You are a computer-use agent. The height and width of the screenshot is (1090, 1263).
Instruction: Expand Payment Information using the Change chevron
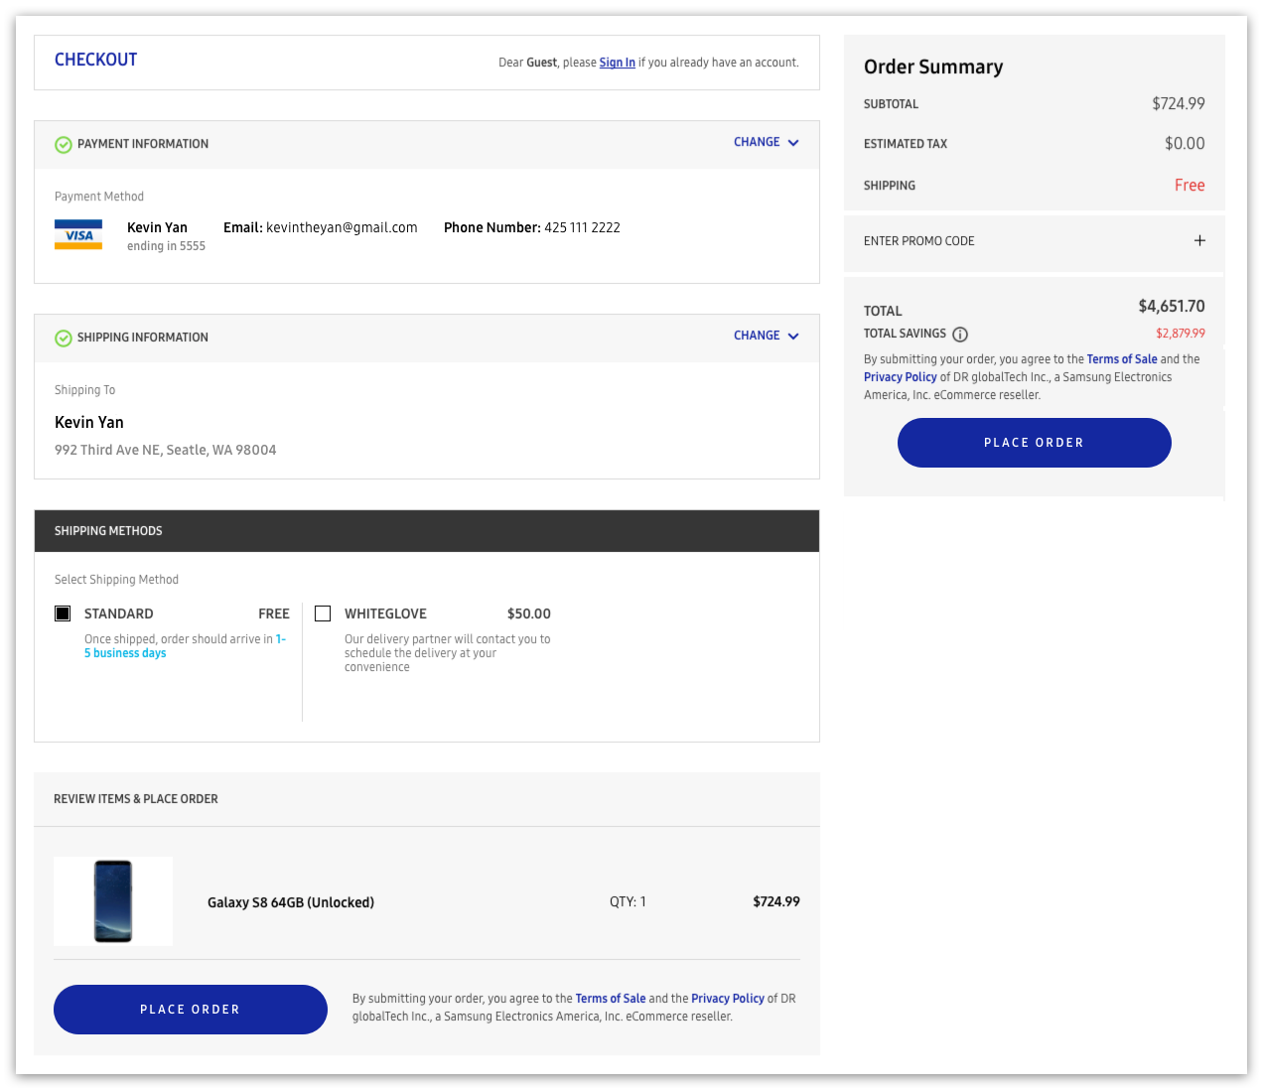(793, 143)
